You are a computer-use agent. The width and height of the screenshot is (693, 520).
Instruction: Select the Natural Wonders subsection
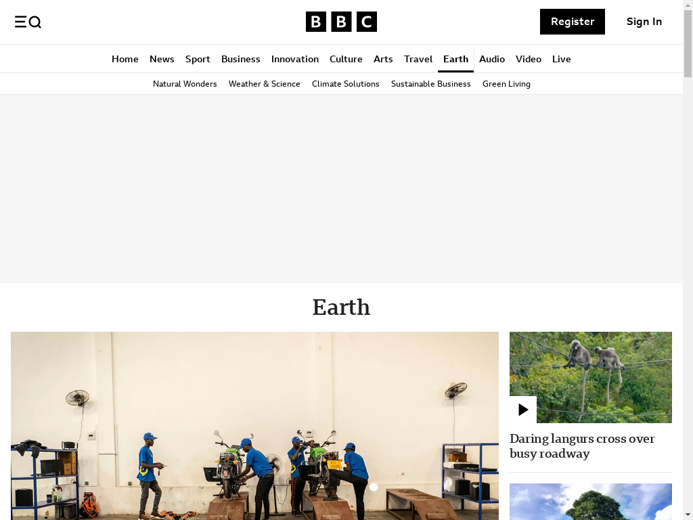pos(185,84)
